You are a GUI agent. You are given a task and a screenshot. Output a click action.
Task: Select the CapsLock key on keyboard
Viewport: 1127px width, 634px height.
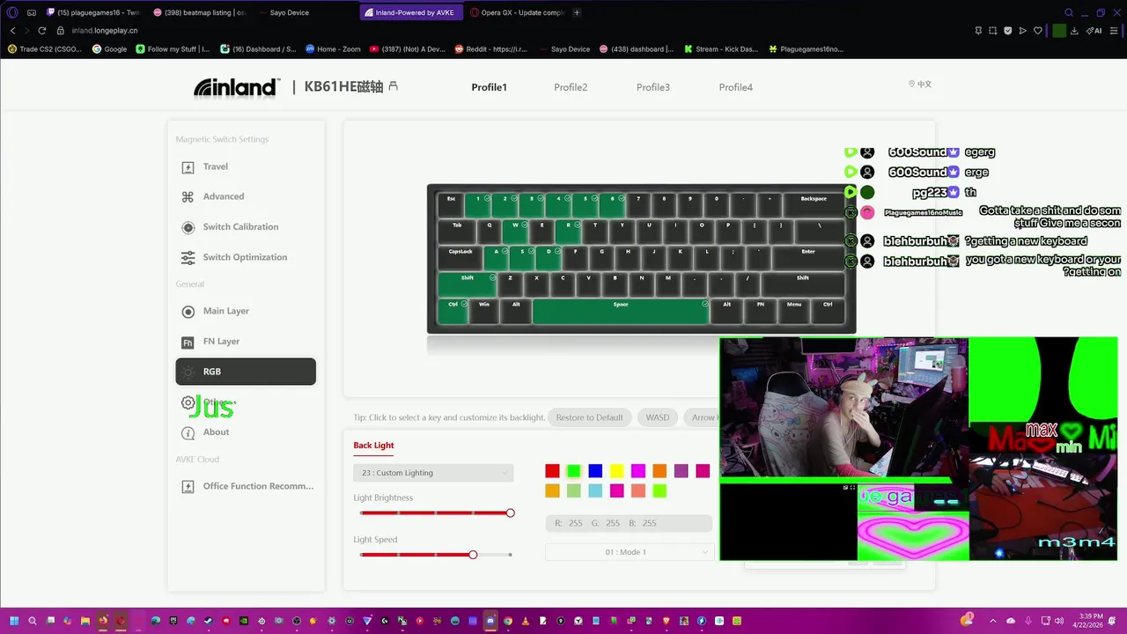pos(460,257)
